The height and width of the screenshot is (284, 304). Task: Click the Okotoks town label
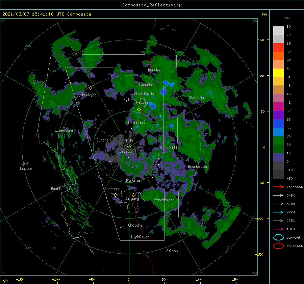[x=135, y=225]
